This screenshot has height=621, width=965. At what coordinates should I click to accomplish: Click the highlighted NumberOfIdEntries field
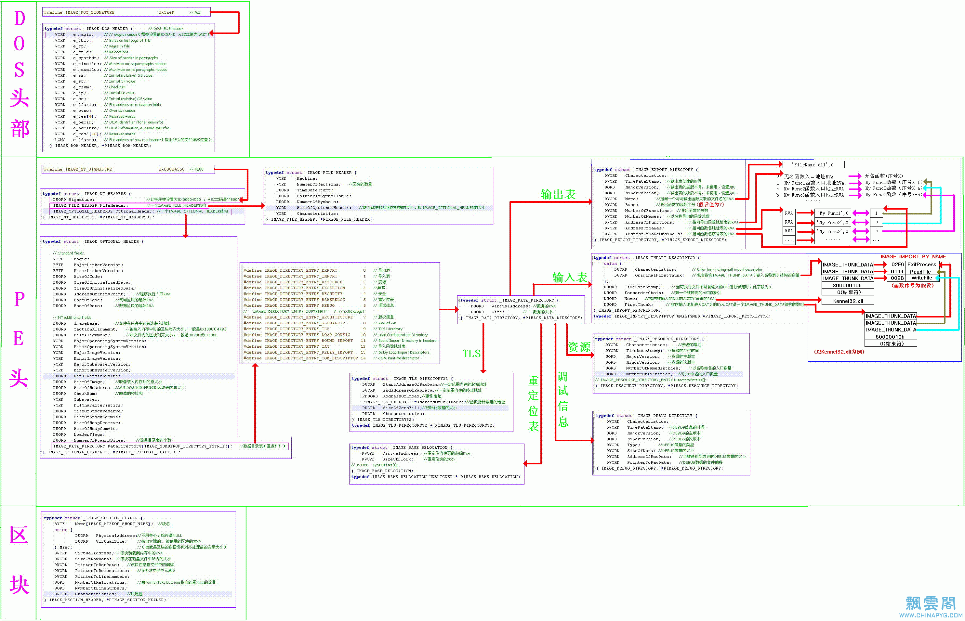coord(668,374)
